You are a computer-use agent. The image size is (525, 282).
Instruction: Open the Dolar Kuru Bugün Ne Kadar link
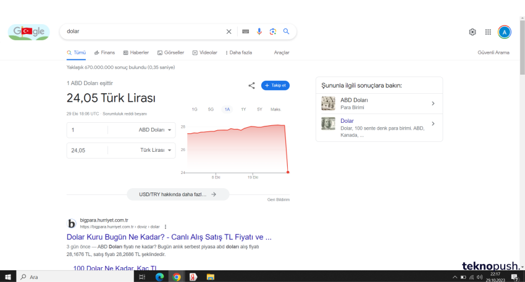click(x=169, y=237)
